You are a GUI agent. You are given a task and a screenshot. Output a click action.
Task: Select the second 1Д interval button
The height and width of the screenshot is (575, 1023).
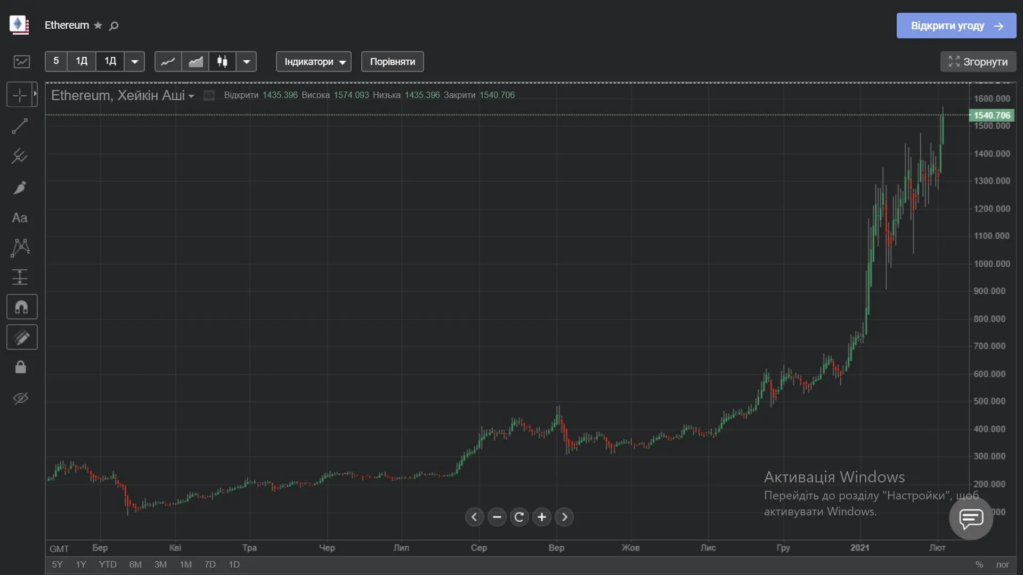click(110, 61)
